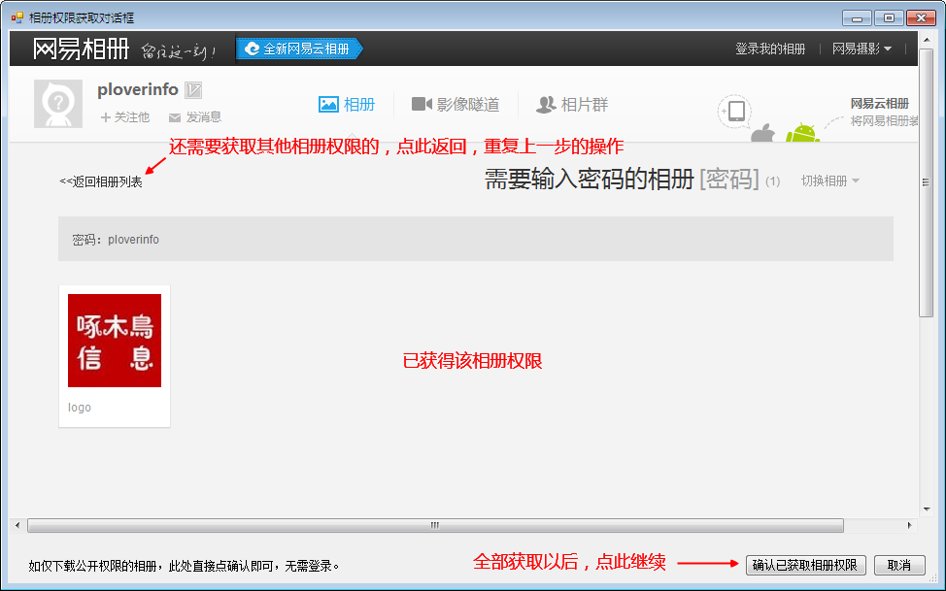Click the green Android robot icon
Viewport: 946px width, 591px height.
click(802, 133)
